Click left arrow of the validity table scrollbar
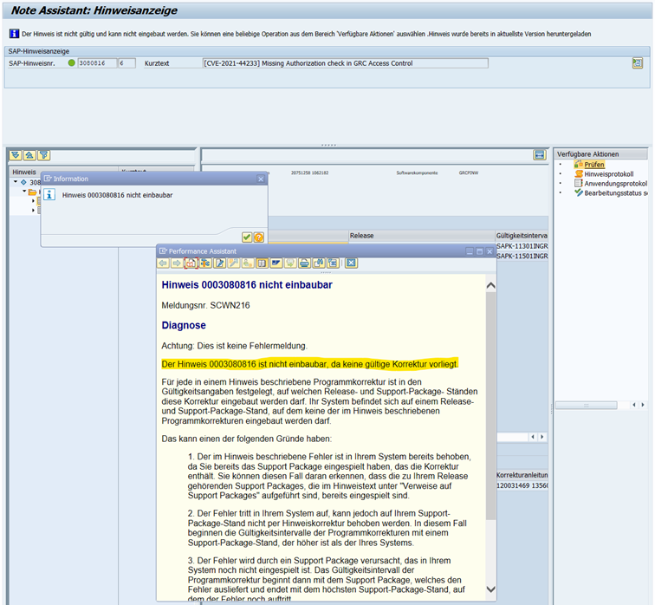655x605 pixels. (x=533, y=437)
